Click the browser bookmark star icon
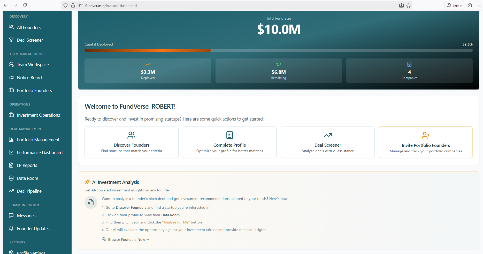Viewport: 483px width, 254px height. tap(408, 5)
